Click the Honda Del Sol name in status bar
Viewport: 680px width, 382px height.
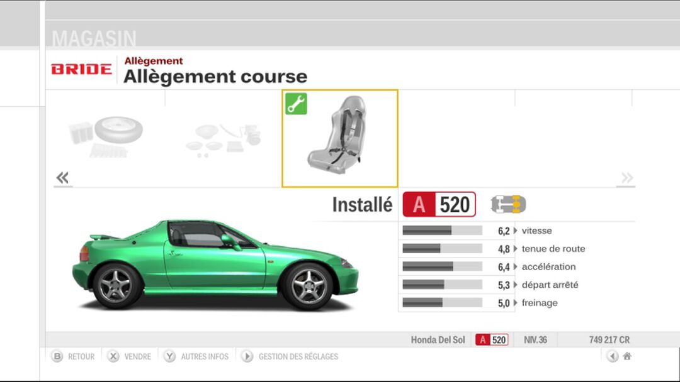tap(438, 340)
